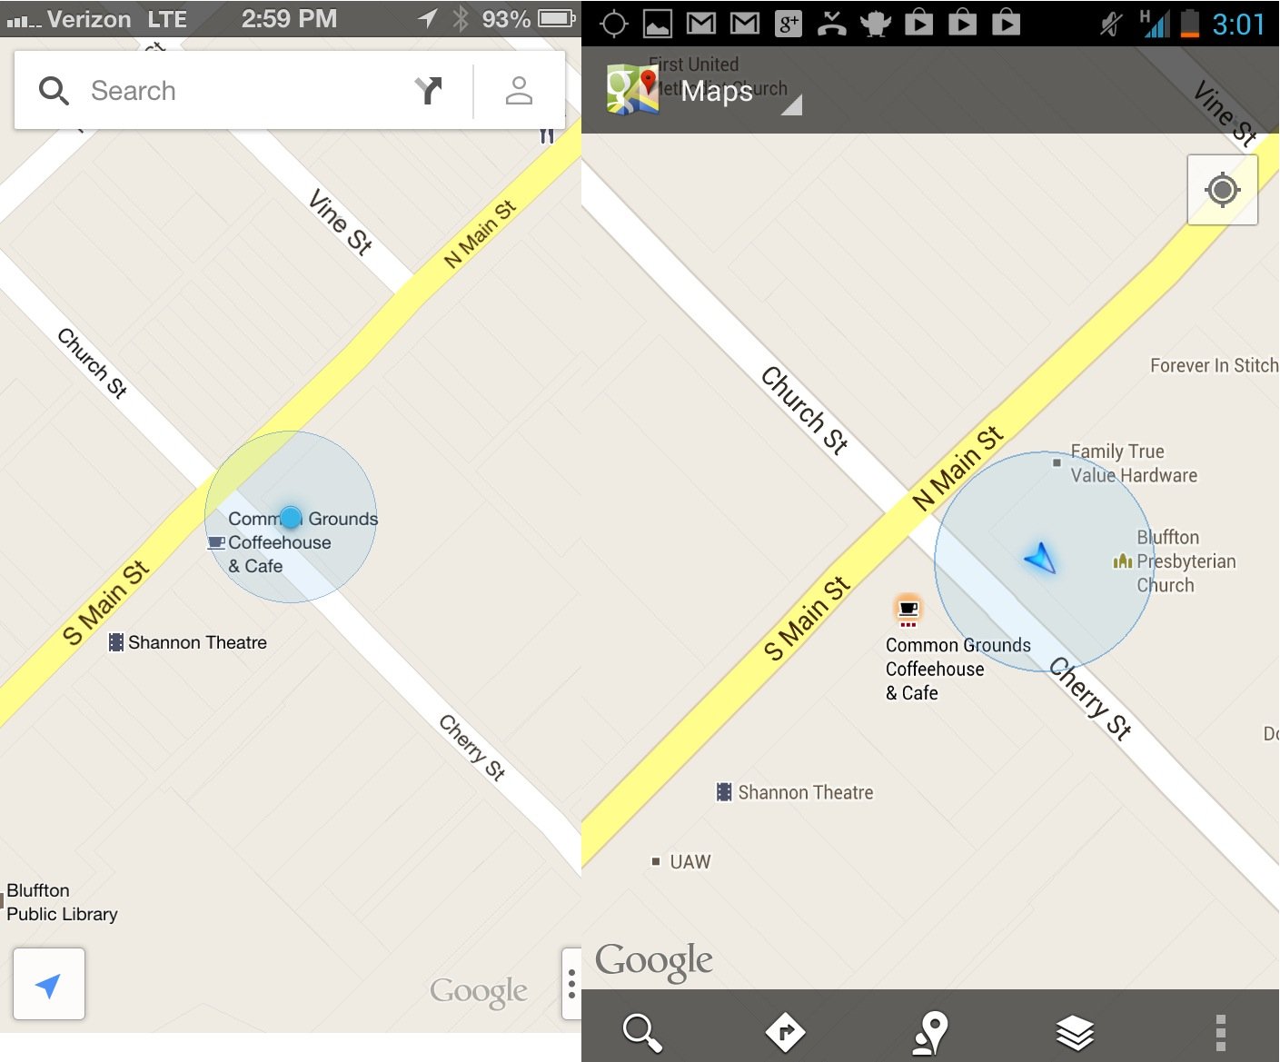The width and height of the screenshot is (1280, 1062).
Task: Tap the Android signal strength icon
Action: tap(1156, 25)
